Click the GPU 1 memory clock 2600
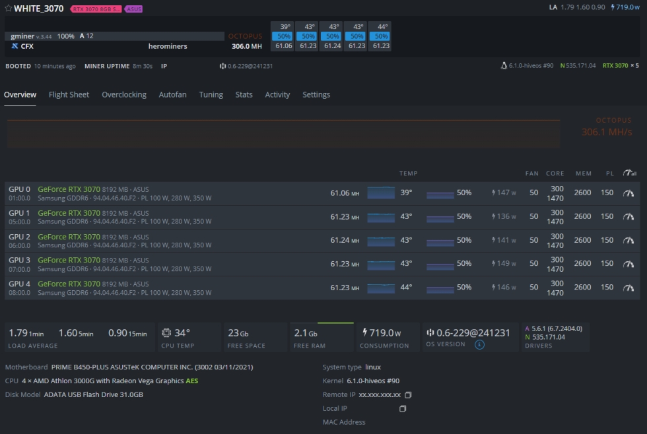Viewport: 647px width, 434px height. click(x=582, y=216)
